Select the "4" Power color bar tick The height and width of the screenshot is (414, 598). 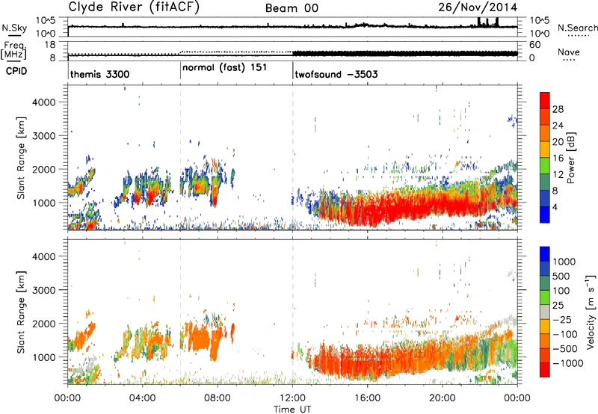point(555,208)
